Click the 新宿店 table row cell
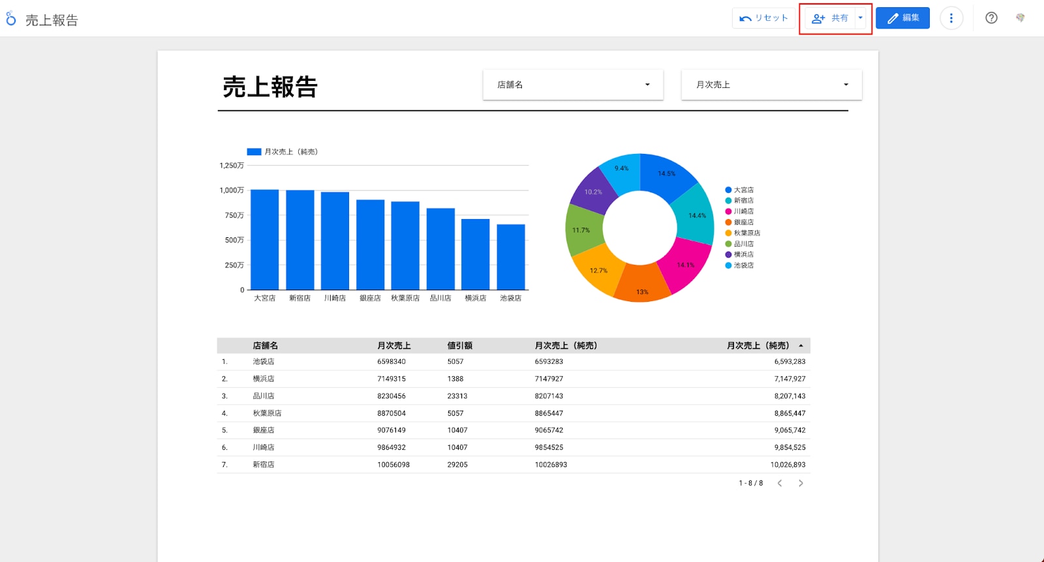The height and width of the screenshot is (562, 1044). [264, 465]
